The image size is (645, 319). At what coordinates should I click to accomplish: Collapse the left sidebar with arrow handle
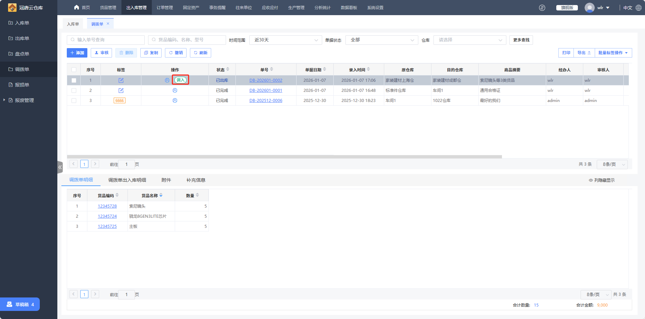click(x=60, y=167)
